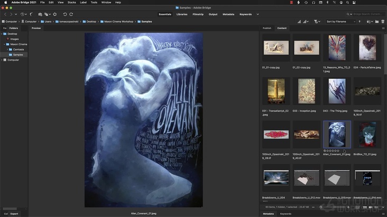Click the Desktop breadcrumb in path bar
The image size is (387, 217).
91,22
